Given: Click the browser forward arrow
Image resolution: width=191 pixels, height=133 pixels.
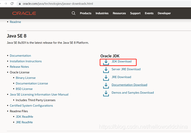Looking at the screenshot, I should pyautogui.click(x=6, y=4).
